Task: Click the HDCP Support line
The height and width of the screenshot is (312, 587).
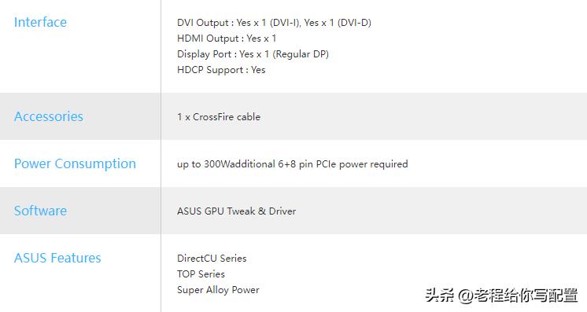Action: pos(221,70)
